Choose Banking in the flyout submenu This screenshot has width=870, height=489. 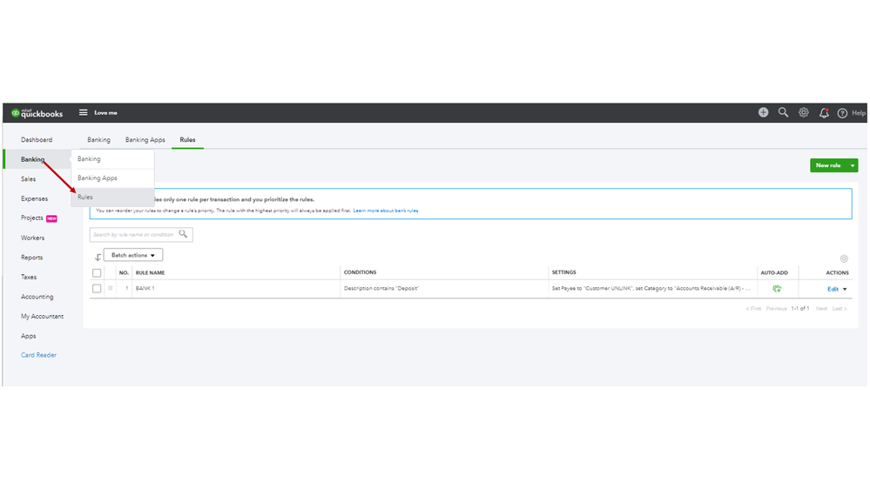(x=112, y=159)
